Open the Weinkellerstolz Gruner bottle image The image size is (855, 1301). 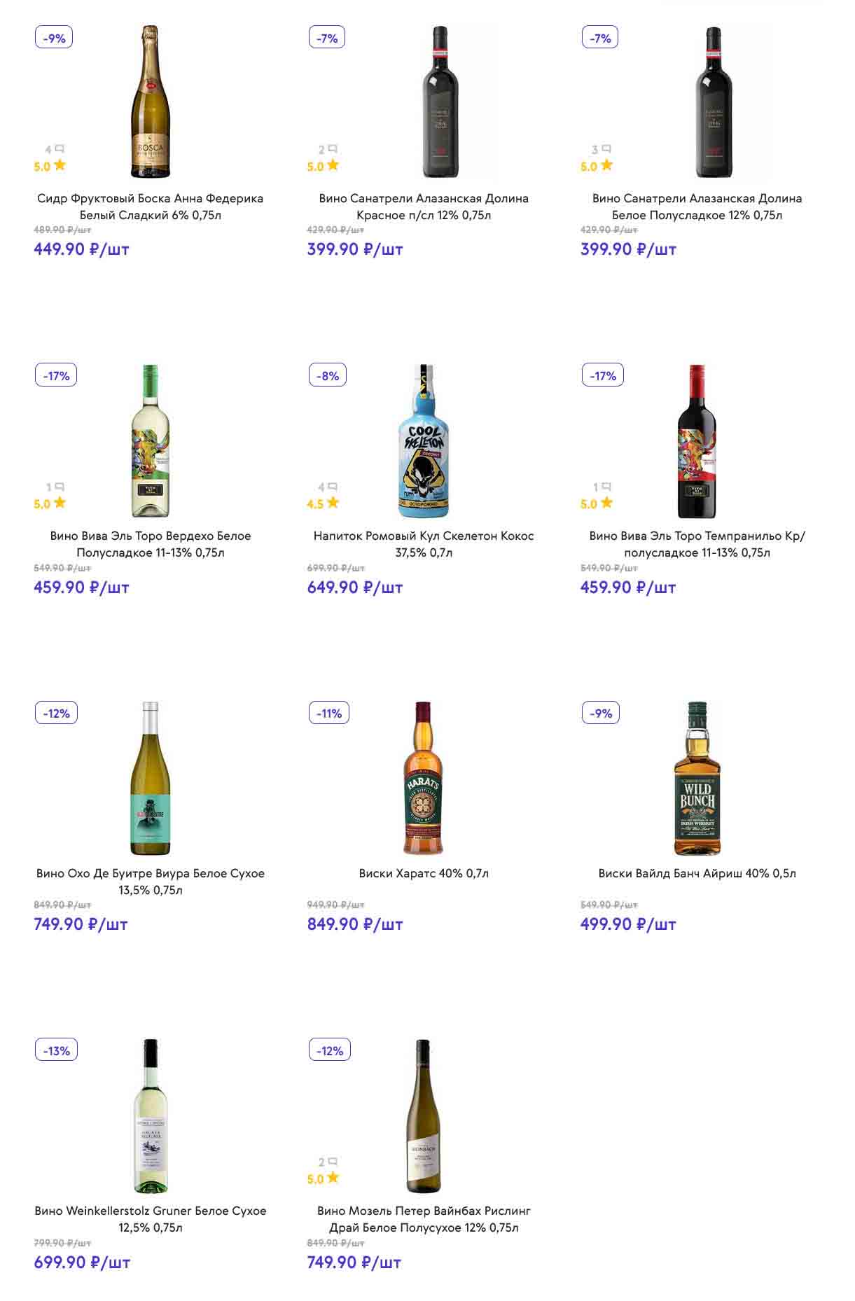point(151,1115)
